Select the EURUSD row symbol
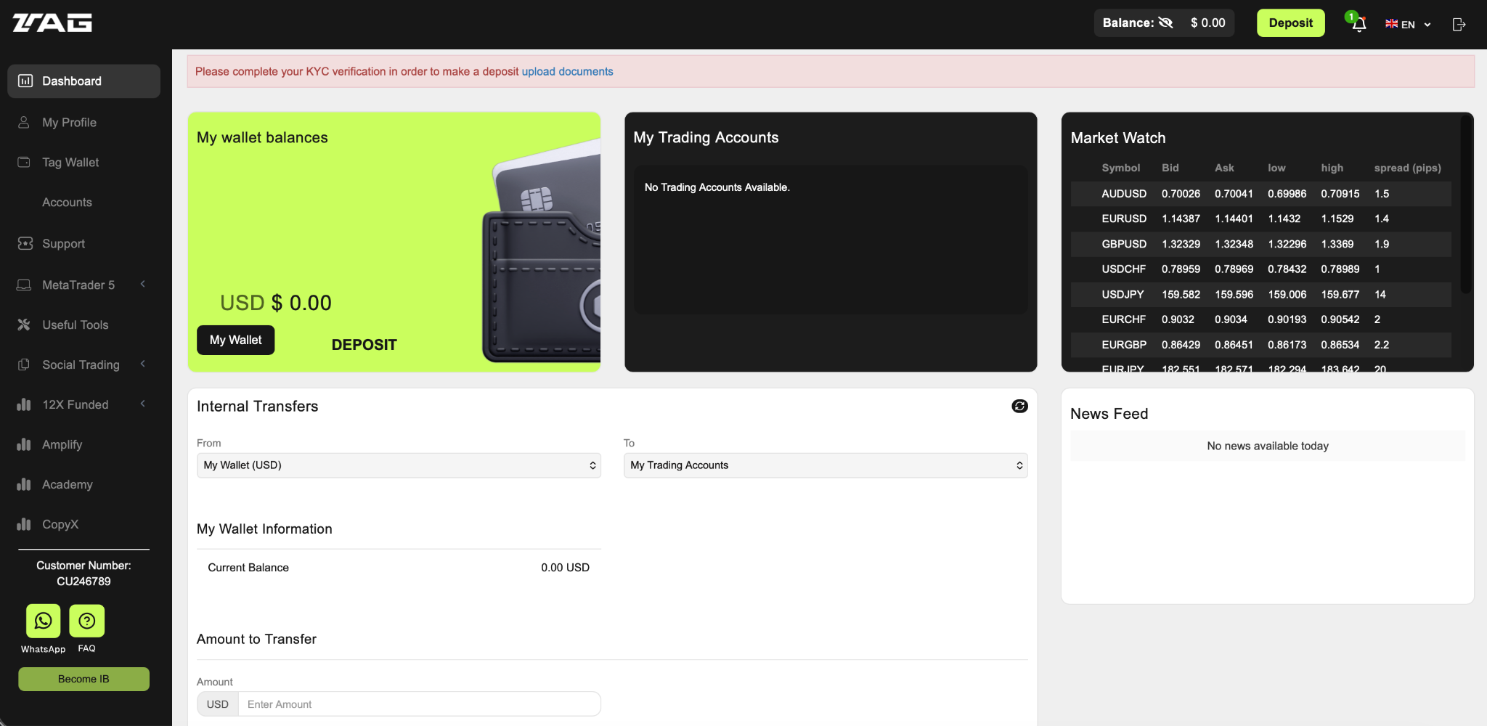This screenshot has height=726, width=1487. point(1124,219)
